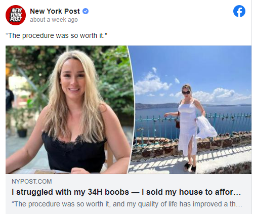This screenshot has width=254, height=214.
Task: Click the red handbag in the right photo
Action: [x=178, y=124]
